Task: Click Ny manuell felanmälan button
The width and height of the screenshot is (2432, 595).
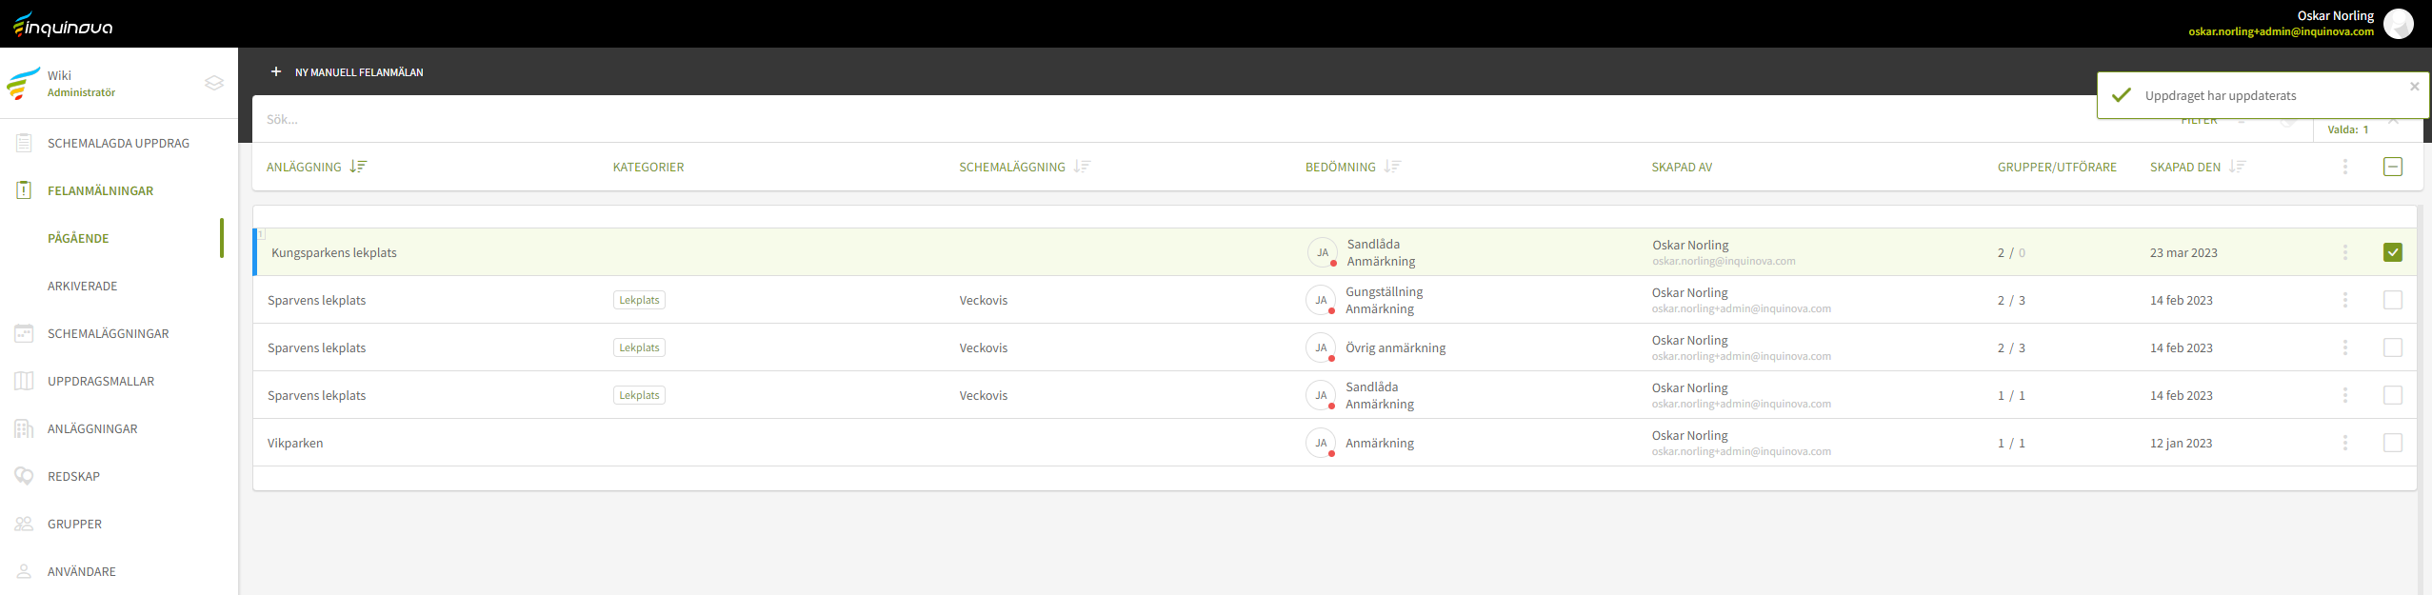Action: [348, 72]
